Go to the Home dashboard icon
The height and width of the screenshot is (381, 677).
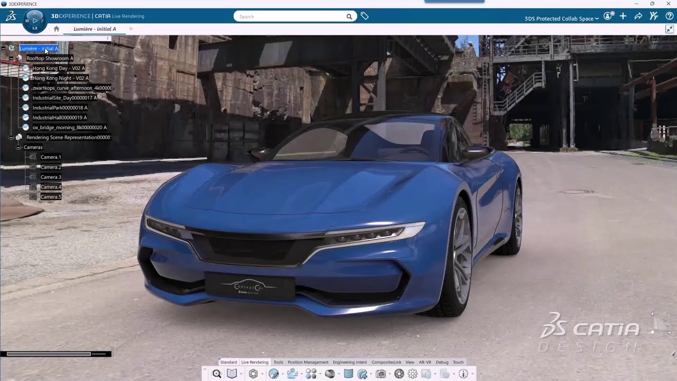coord(57,29)
